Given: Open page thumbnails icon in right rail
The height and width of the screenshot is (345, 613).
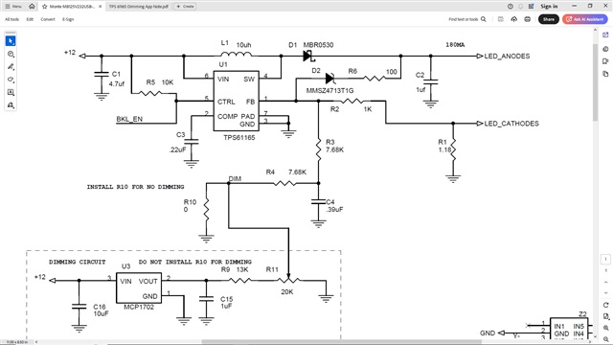Looking at the screenshot, I should coord(605,74).
